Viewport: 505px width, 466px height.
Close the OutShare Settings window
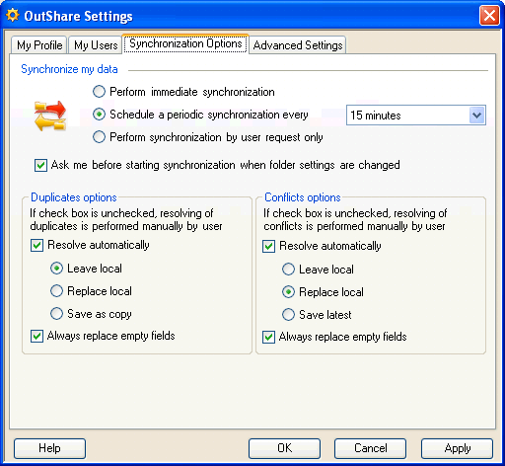pos(489,16)
